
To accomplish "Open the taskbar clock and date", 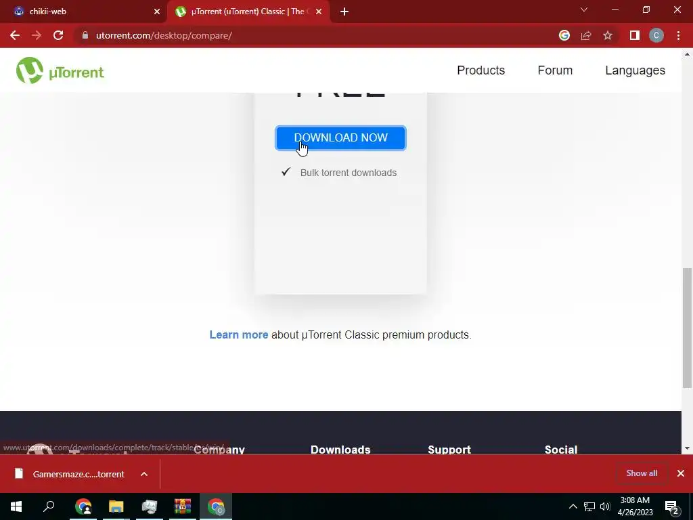I will point(635,506).
